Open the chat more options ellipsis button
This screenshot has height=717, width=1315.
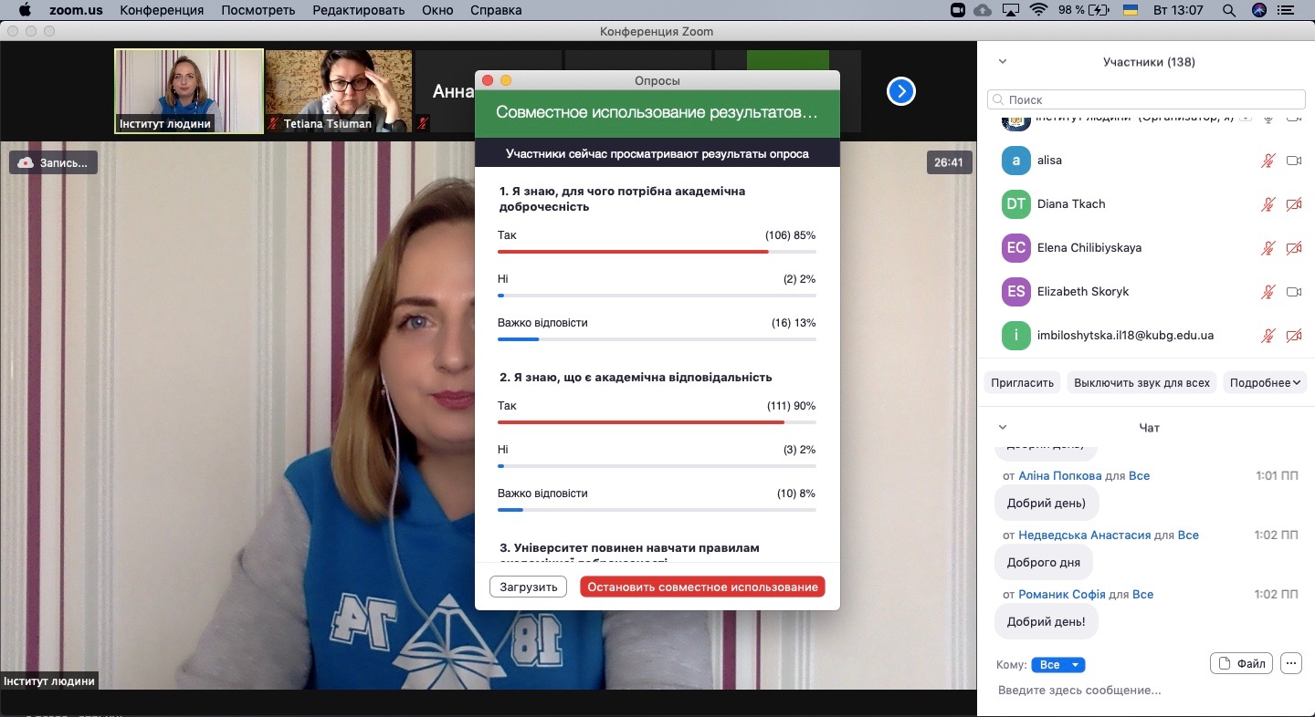(x=1290, y=664)
